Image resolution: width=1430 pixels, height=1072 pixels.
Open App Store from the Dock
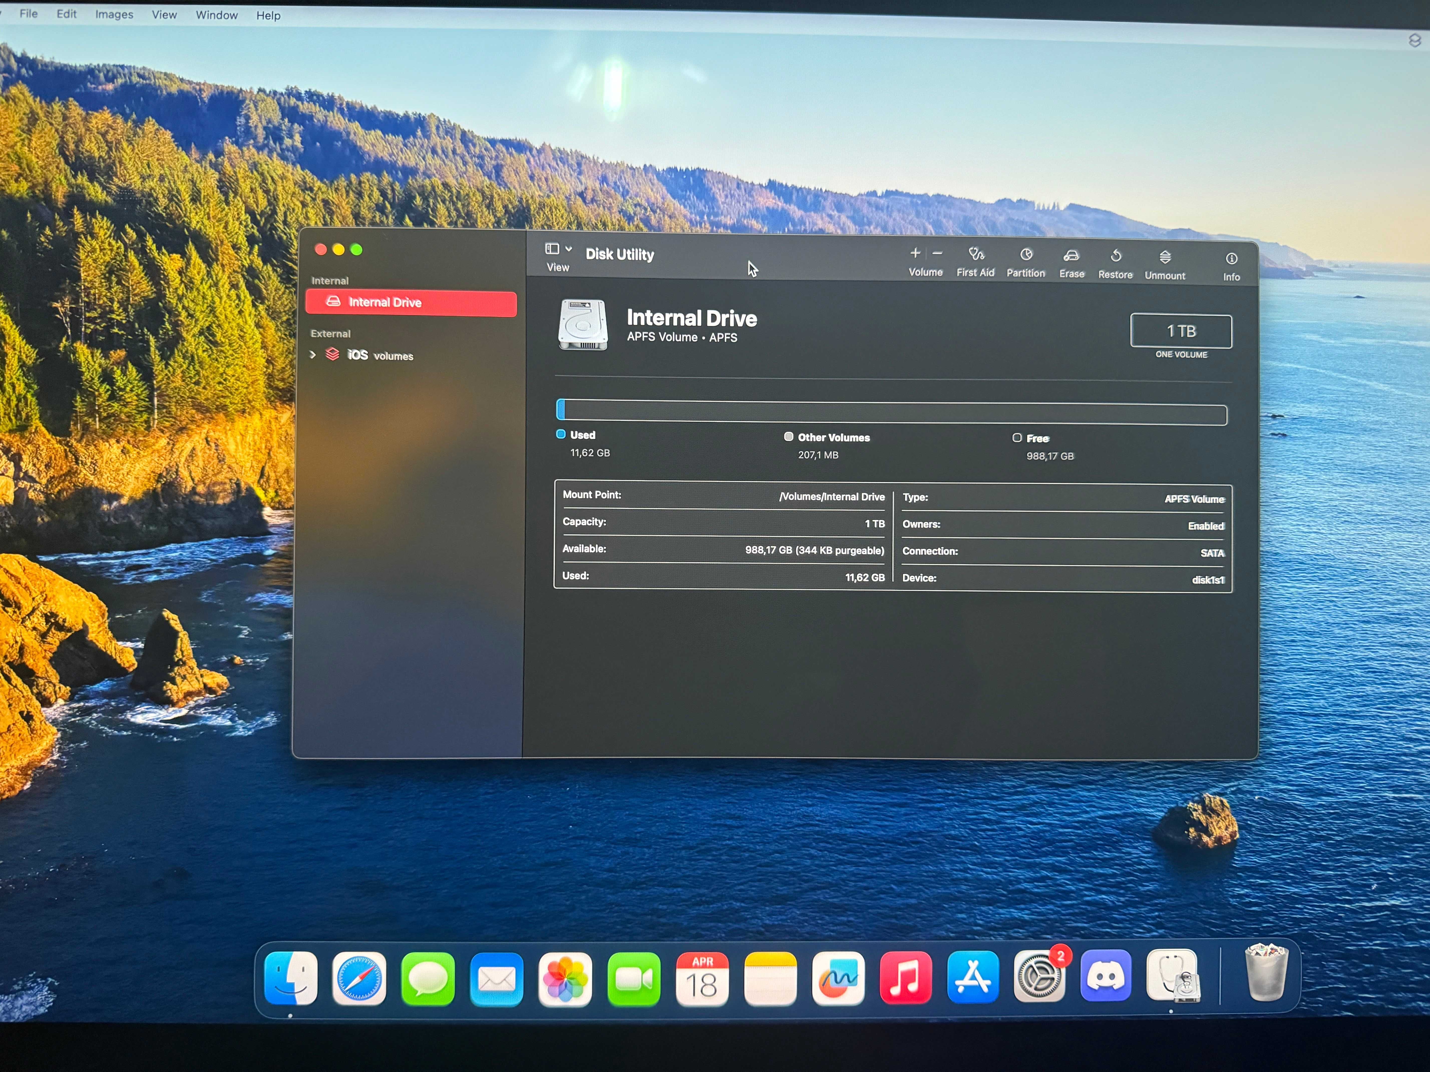tap(973, 977)
